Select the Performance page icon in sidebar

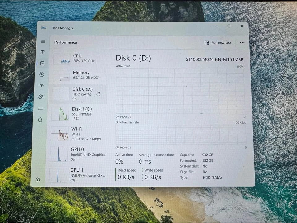point(42,63)
